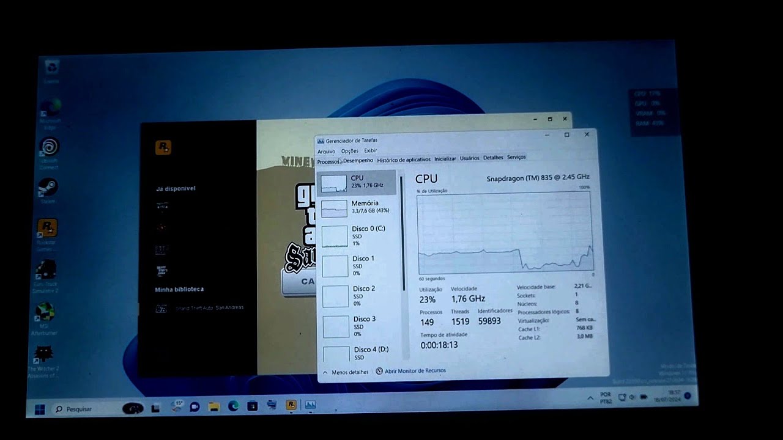Select Disco 1 in the sidebar
The width and height of the screenshot is (783, 440).
tap(359, 266)
